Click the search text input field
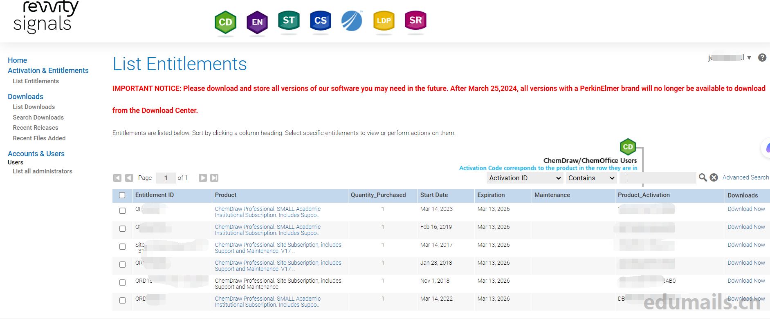 (x=658, y=178)
